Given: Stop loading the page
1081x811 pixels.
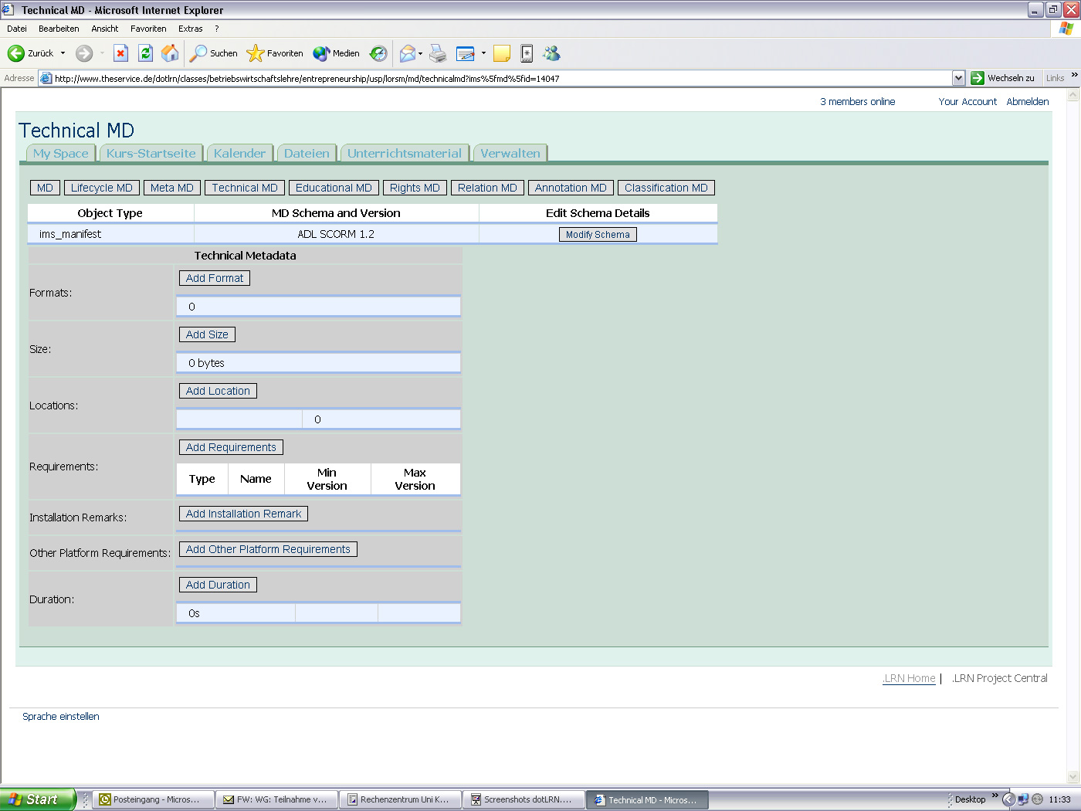Looking at the screenshot, I should [x=120, y=53].
